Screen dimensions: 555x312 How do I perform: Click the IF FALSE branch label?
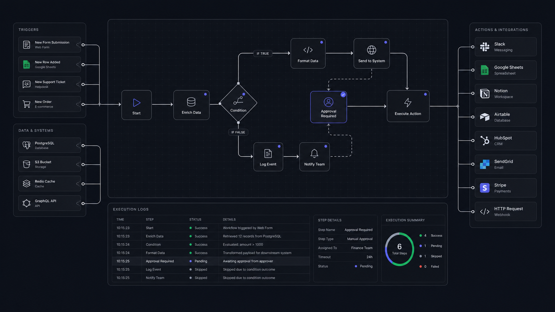point(238,132)
